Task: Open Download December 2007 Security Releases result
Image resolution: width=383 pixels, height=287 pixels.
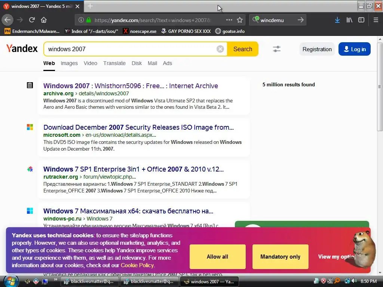Action: 138,127
